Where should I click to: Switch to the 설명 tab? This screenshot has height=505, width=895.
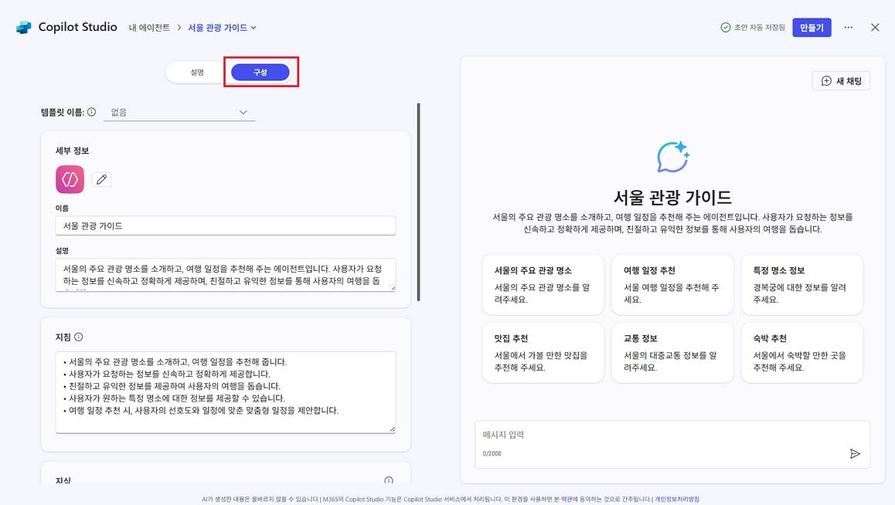tap(197, 73)
